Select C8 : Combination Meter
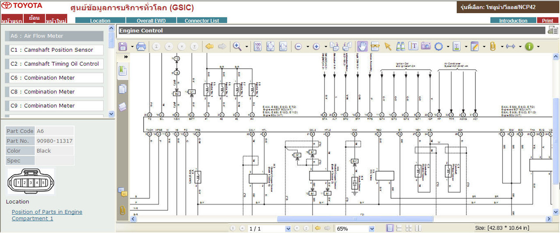 click(x=54, y=92)
